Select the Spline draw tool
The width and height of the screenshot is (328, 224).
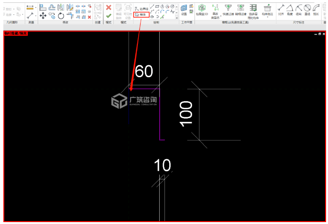[x=173, y=11]
